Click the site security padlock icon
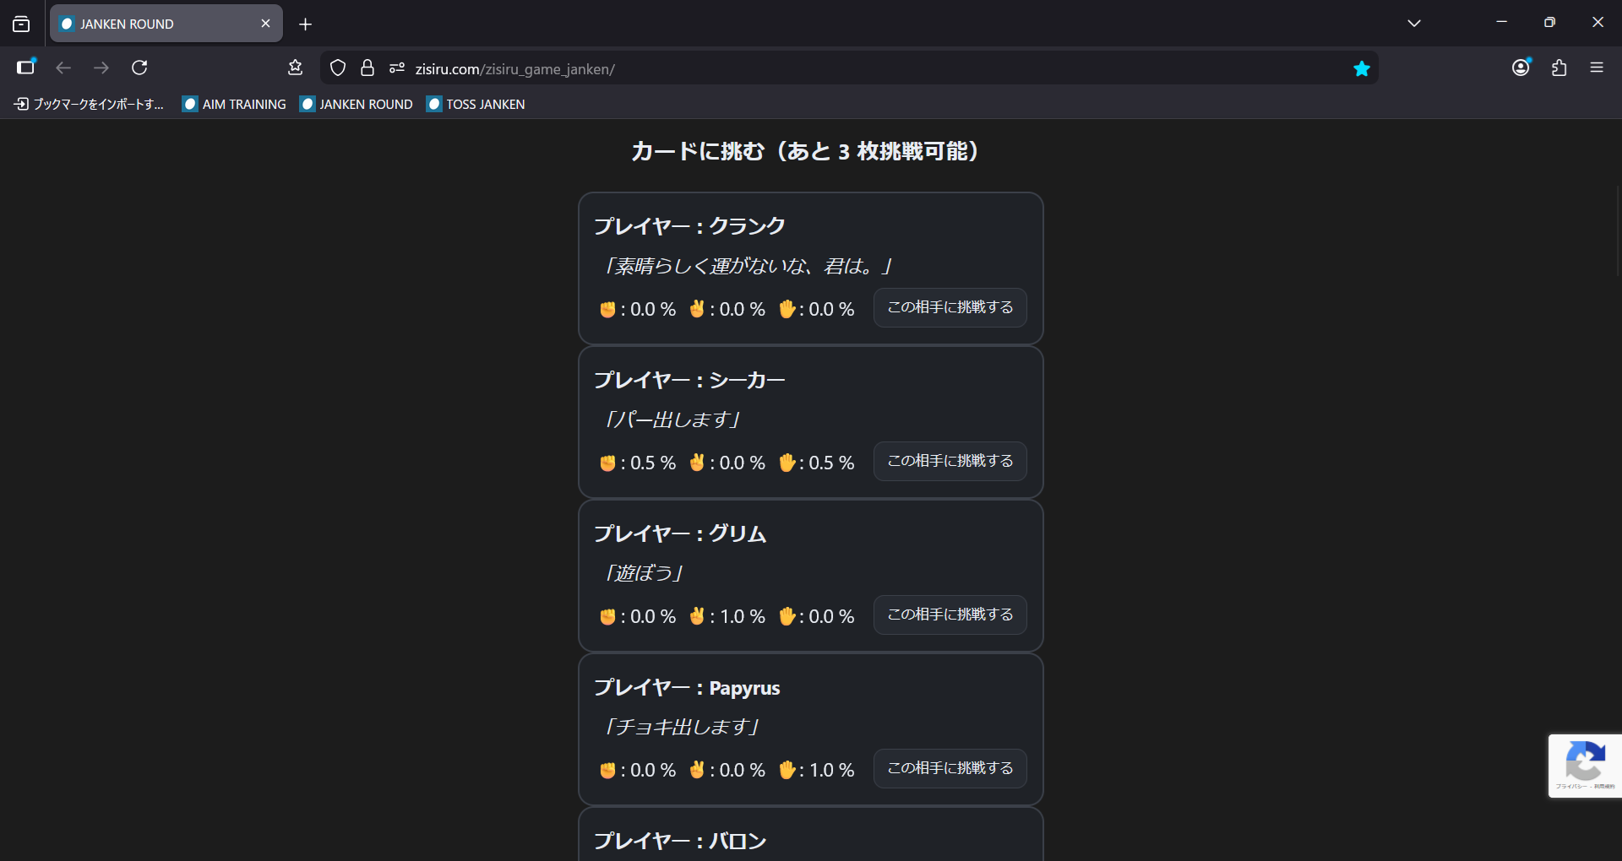The width and height of the screenshot is (1622, 861). click(367, 68)
